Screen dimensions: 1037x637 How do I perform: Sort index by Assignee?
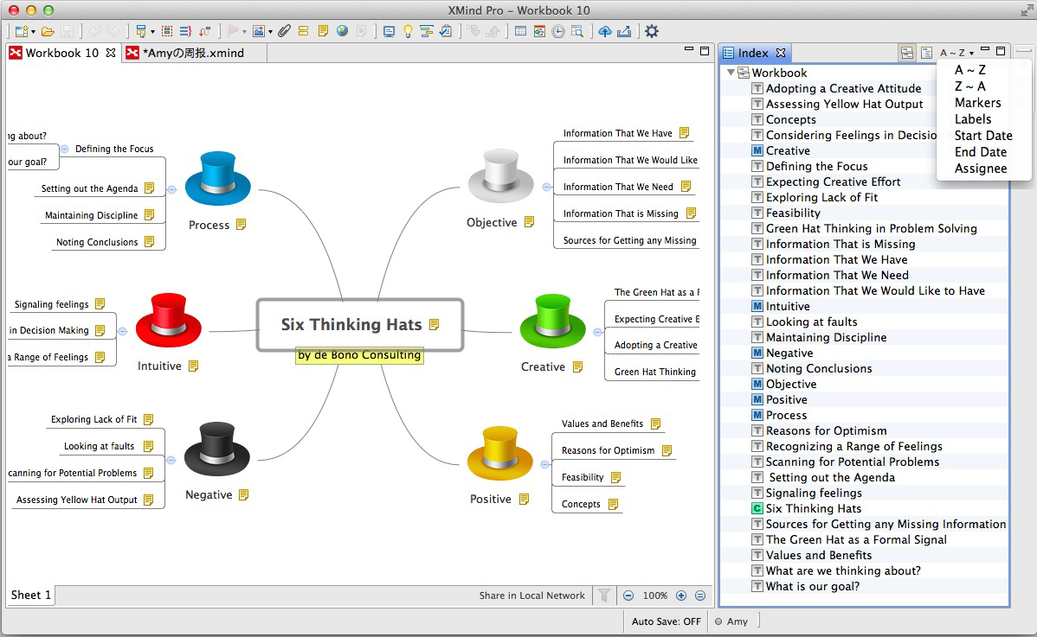981,169
